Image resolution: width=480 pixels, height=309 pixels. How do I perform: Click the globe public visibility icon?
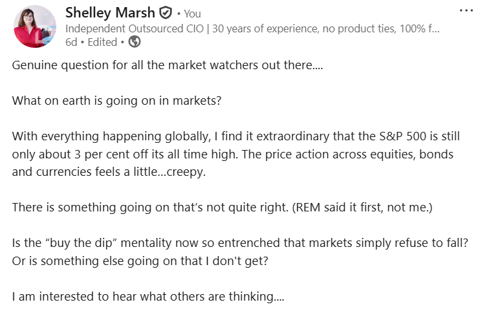click(135, 42)
